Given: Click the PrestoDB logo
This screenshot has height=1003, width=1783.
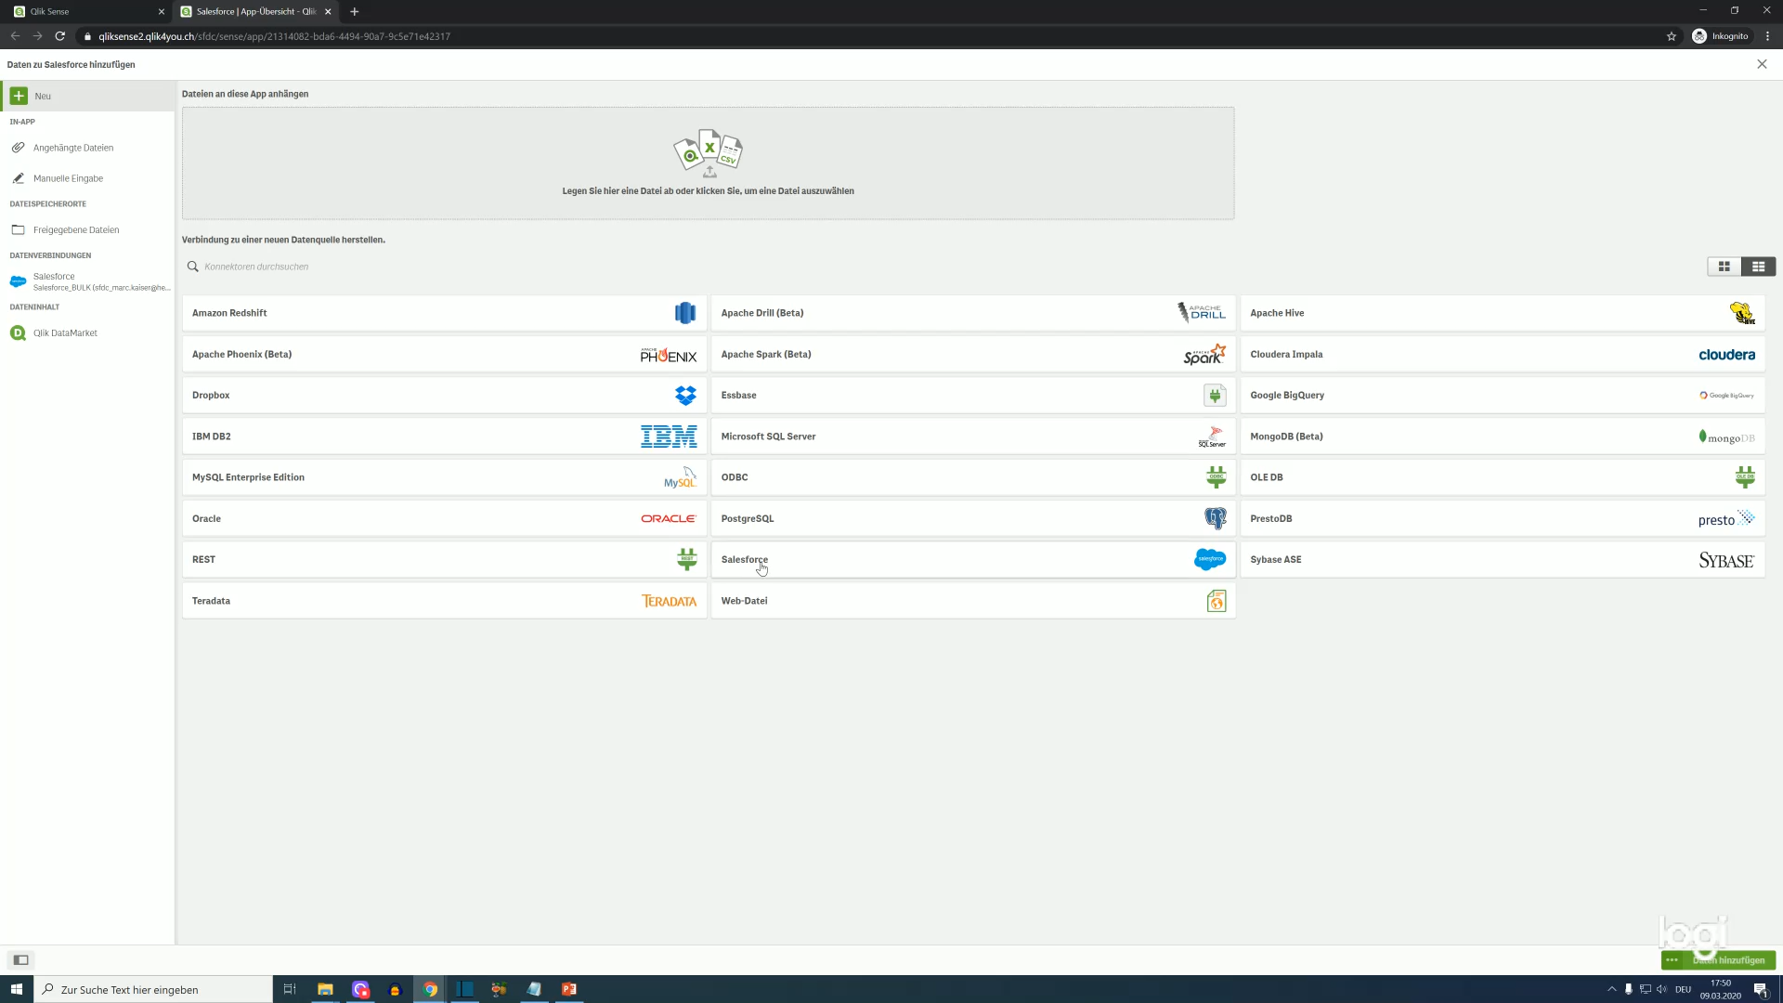Looking at the screenshot, I should 1726,519.
